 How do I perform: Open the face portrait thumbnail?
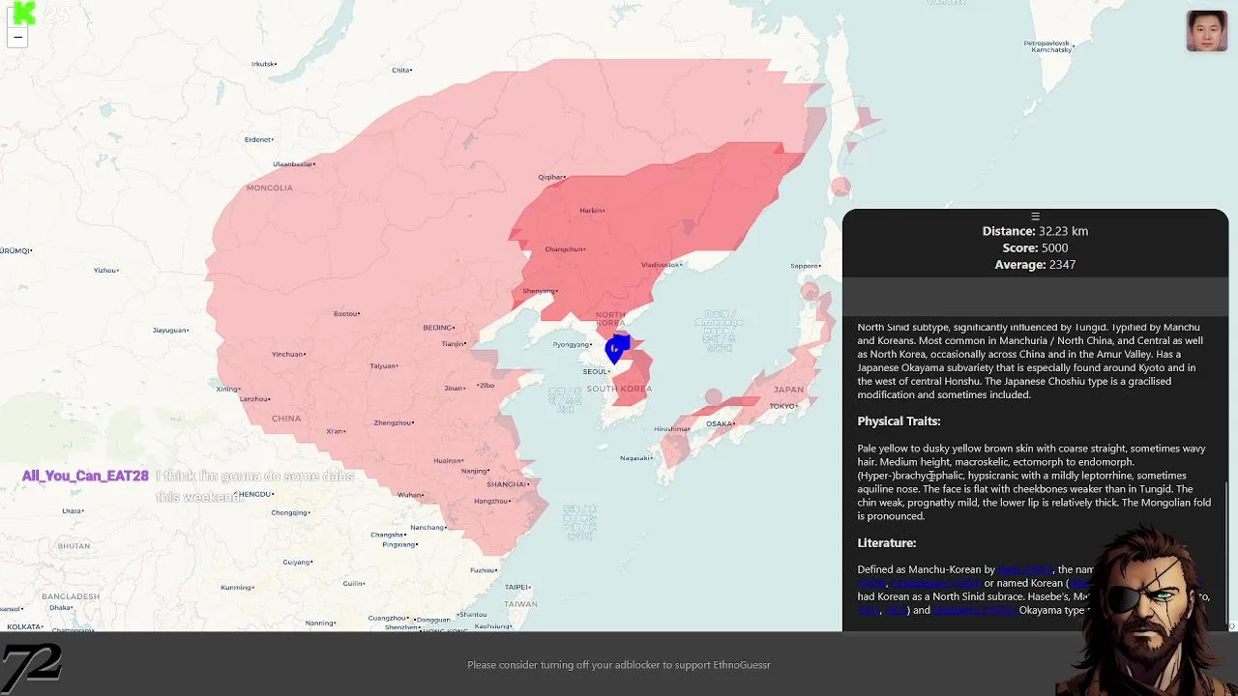pyautogui.click(x=1206, y=31)
